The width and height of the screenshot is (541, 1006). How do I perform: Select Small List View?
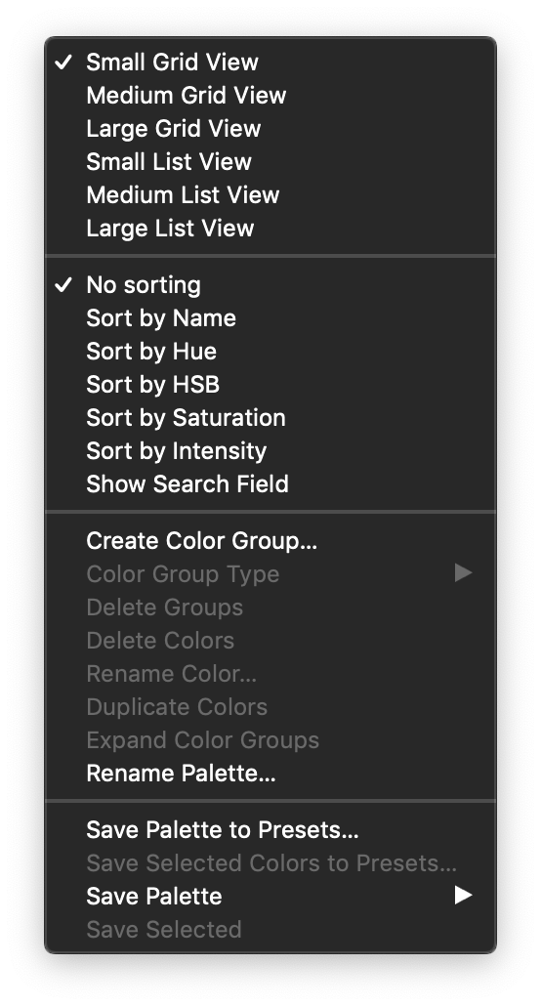[x=270, y=162]
